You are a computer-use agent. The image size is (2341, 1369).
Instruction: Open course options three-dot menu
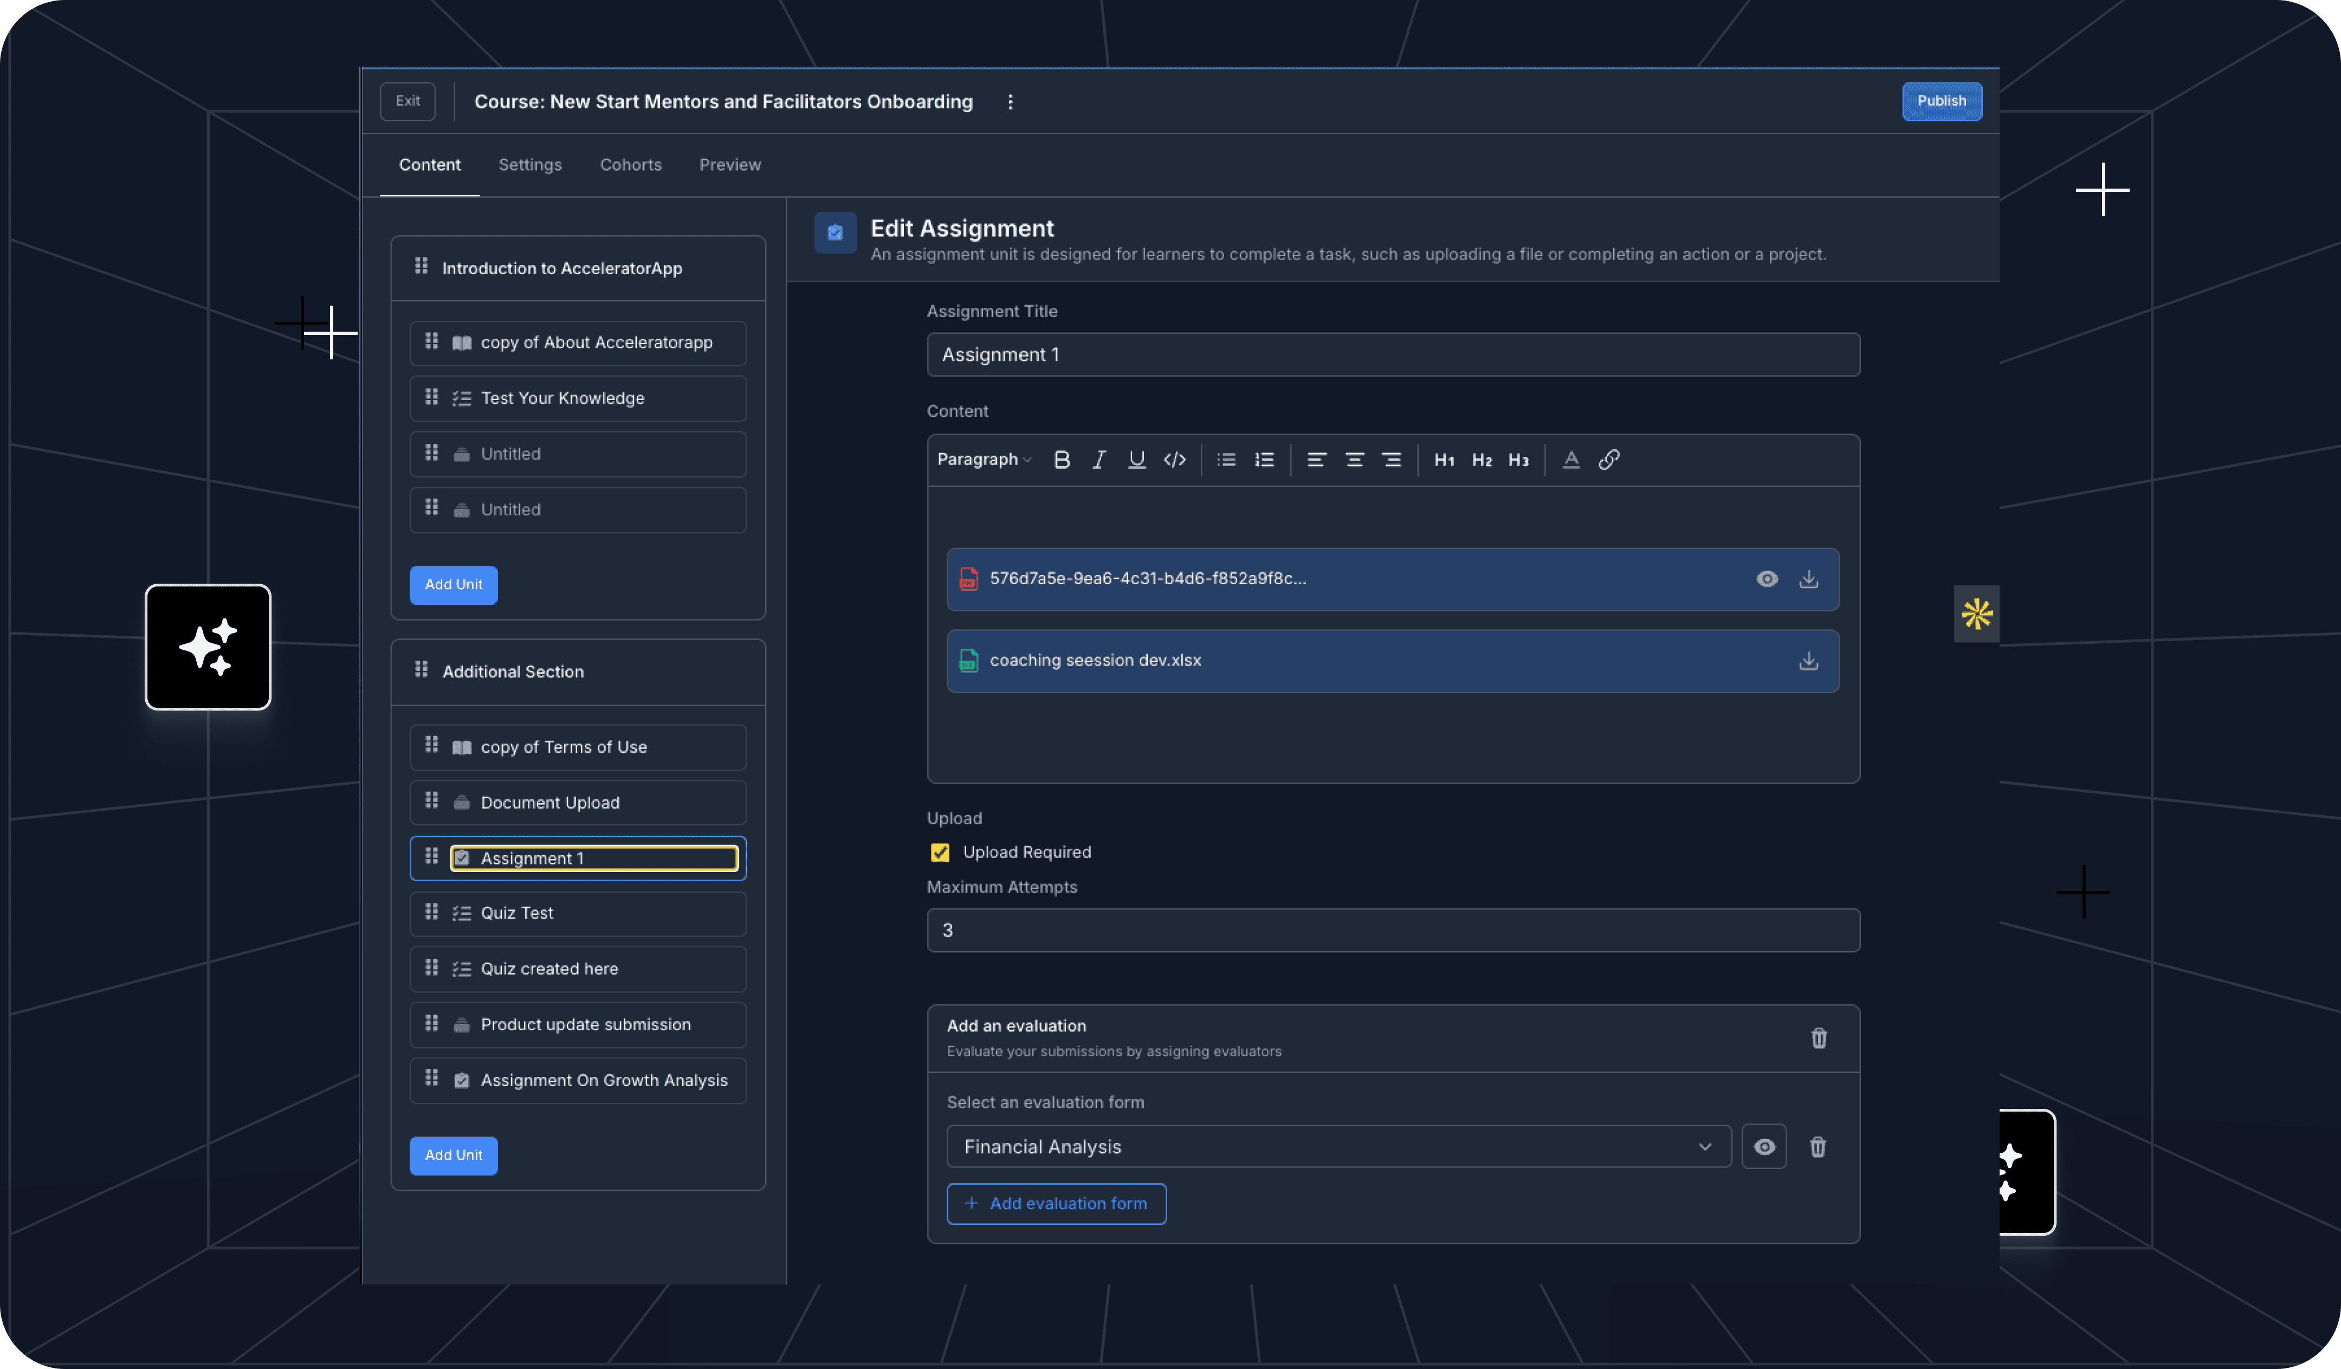pos(1010,102)
